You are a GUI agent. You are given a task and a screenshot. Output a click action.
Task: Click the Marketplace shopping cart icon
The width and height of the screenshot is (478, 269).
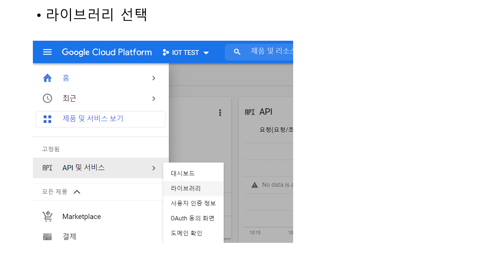pos(47,217)
